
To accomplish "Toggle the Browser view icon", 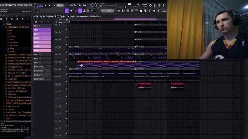I will pyautogui.click(x=136, y=11).
